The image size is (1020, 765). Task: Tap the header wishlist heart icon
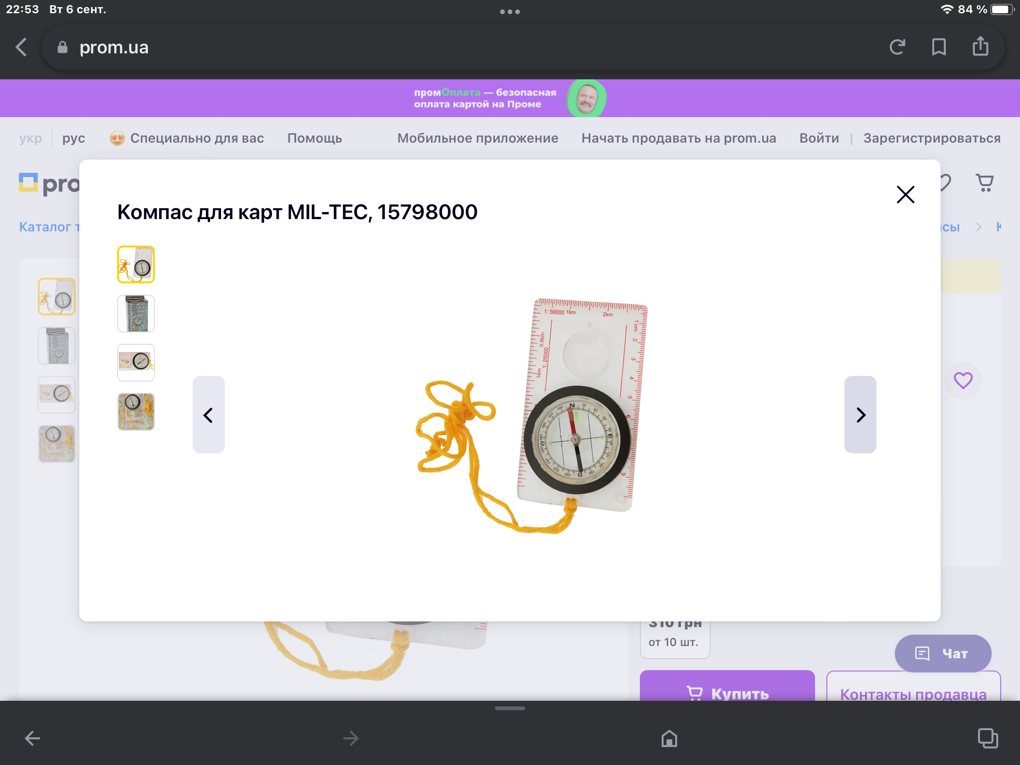click(x=945, y=183)
